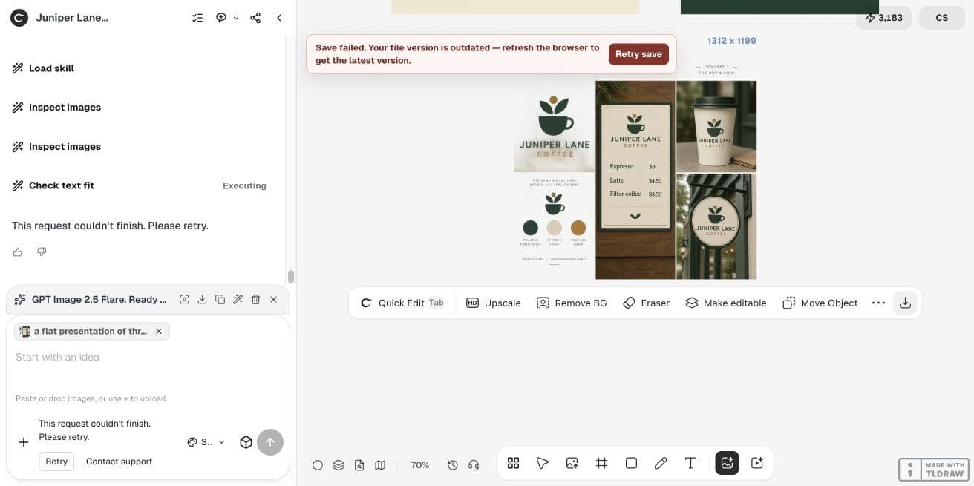Open the CS user account button
This screenshot has height=486, width=974.
coord(941,18)
